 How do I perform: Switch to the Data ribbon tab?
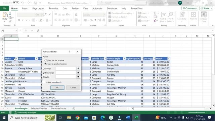click(x=65, y=8)
